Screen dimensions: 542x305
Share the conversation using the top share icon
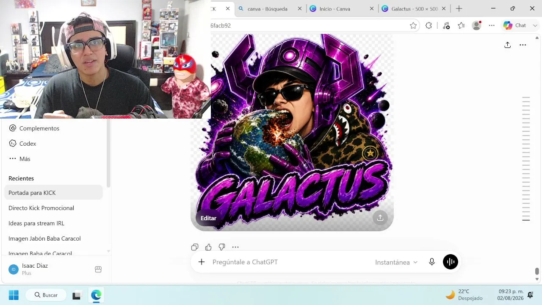tap(507, 45)
